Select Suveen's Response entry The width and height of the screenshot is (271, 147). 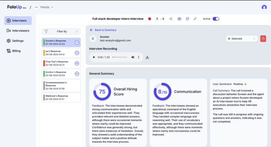(x=61, y=42)
